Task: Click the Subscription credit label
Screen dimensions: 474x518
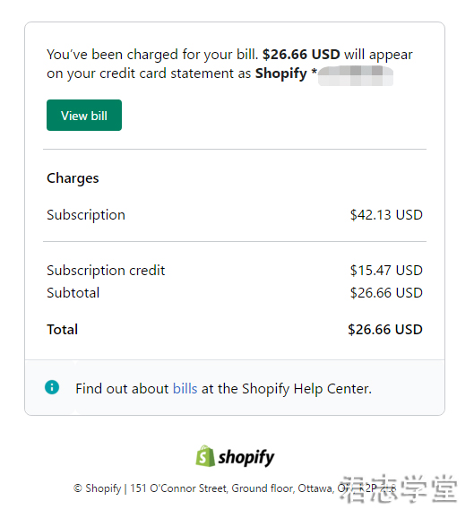Action: coord(106,271)
